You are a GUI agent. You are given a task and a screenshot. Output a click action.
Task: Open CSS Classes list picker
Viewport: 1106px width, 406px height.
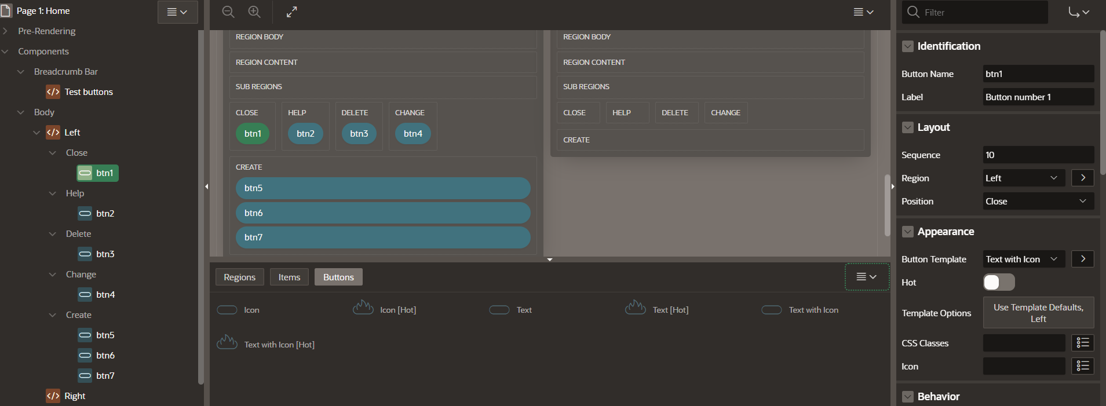click(1083, 343)
